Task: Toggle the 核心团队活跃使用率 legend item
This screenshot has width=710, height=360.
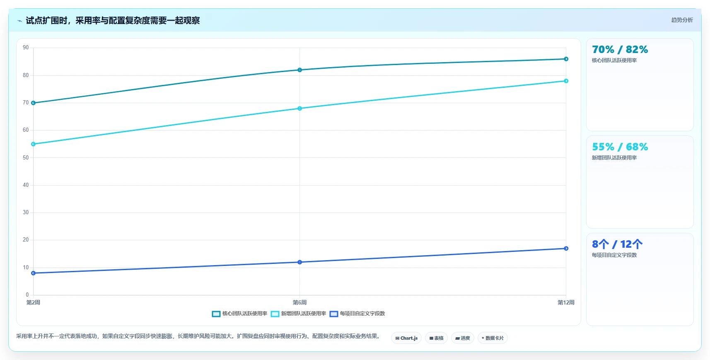Action: (x=239, y=314)
